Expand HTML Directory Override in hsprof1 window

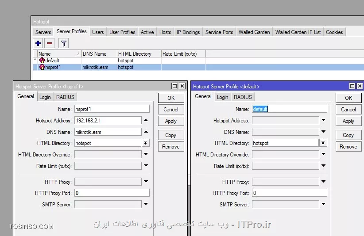click(146, 154)
